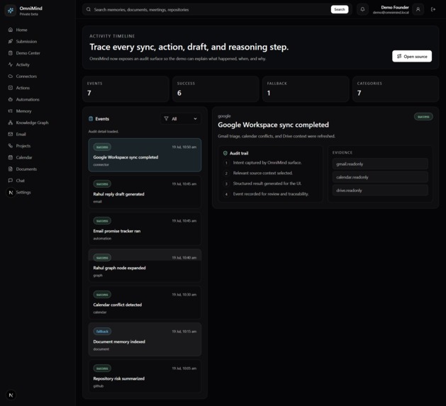The height and width of the screenshot is (406, 446).
Task: Click the gmail.readonly evidence entry
Action: point(380,164)
